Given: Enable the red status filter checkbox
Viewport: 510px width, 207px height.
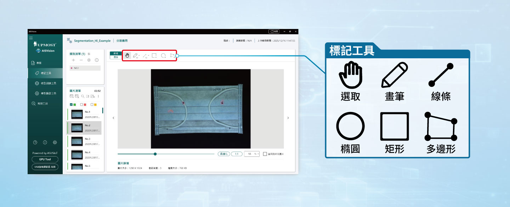Looking at the screenshot, I should click(x=82, y=105).
